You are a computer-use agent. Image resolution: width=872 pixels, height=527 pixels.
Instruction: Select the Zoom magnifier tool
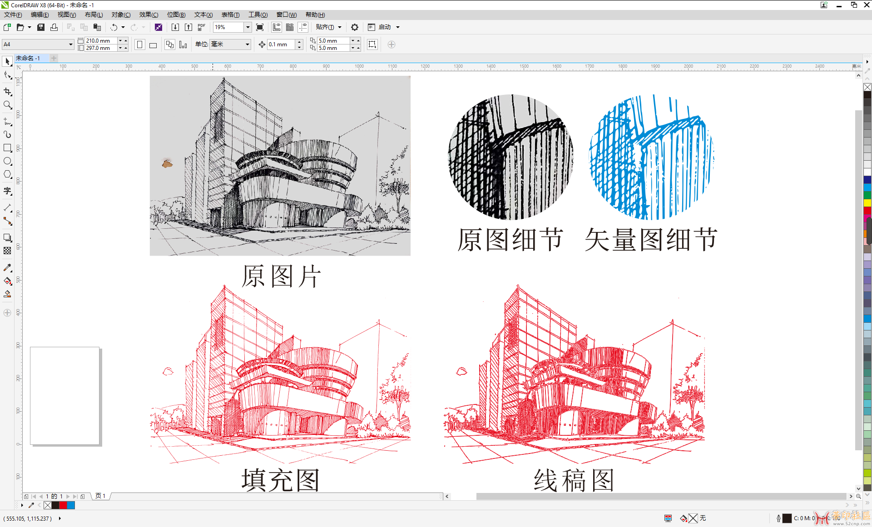[x=7, y=105]
